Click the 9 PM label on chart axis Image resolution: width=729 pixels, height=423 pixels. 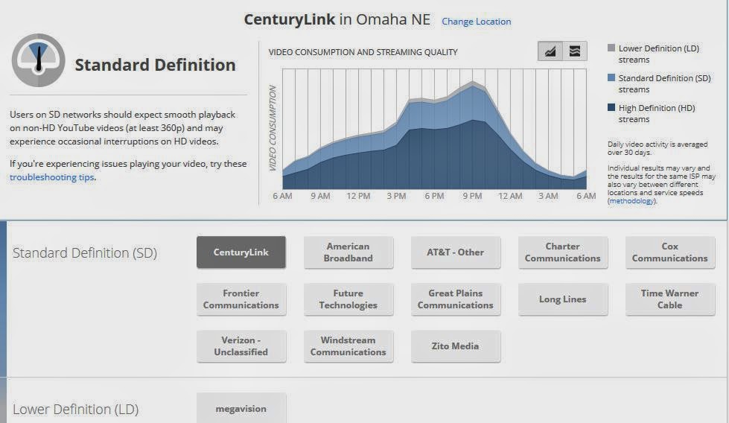(472, 196)
